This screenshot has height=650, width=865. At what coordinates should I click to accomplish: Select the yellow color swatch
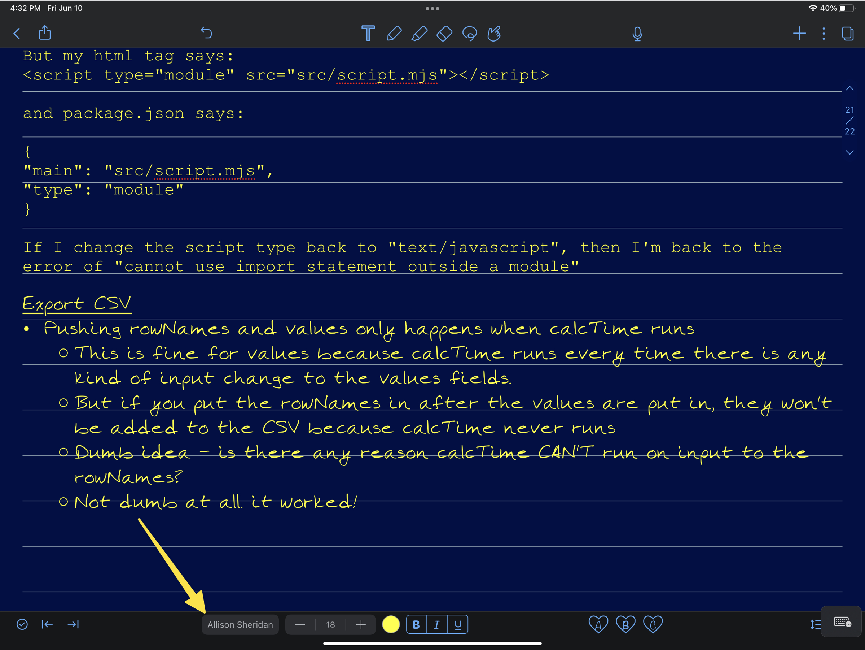pos(391,624)
